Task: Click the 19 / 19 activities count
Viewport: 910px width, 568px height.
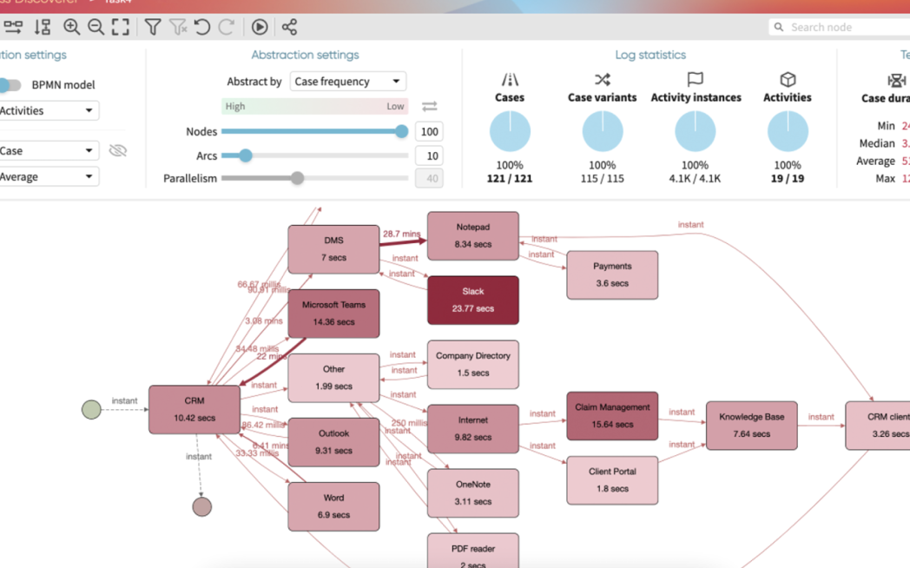Action: [x=788, y=179]
